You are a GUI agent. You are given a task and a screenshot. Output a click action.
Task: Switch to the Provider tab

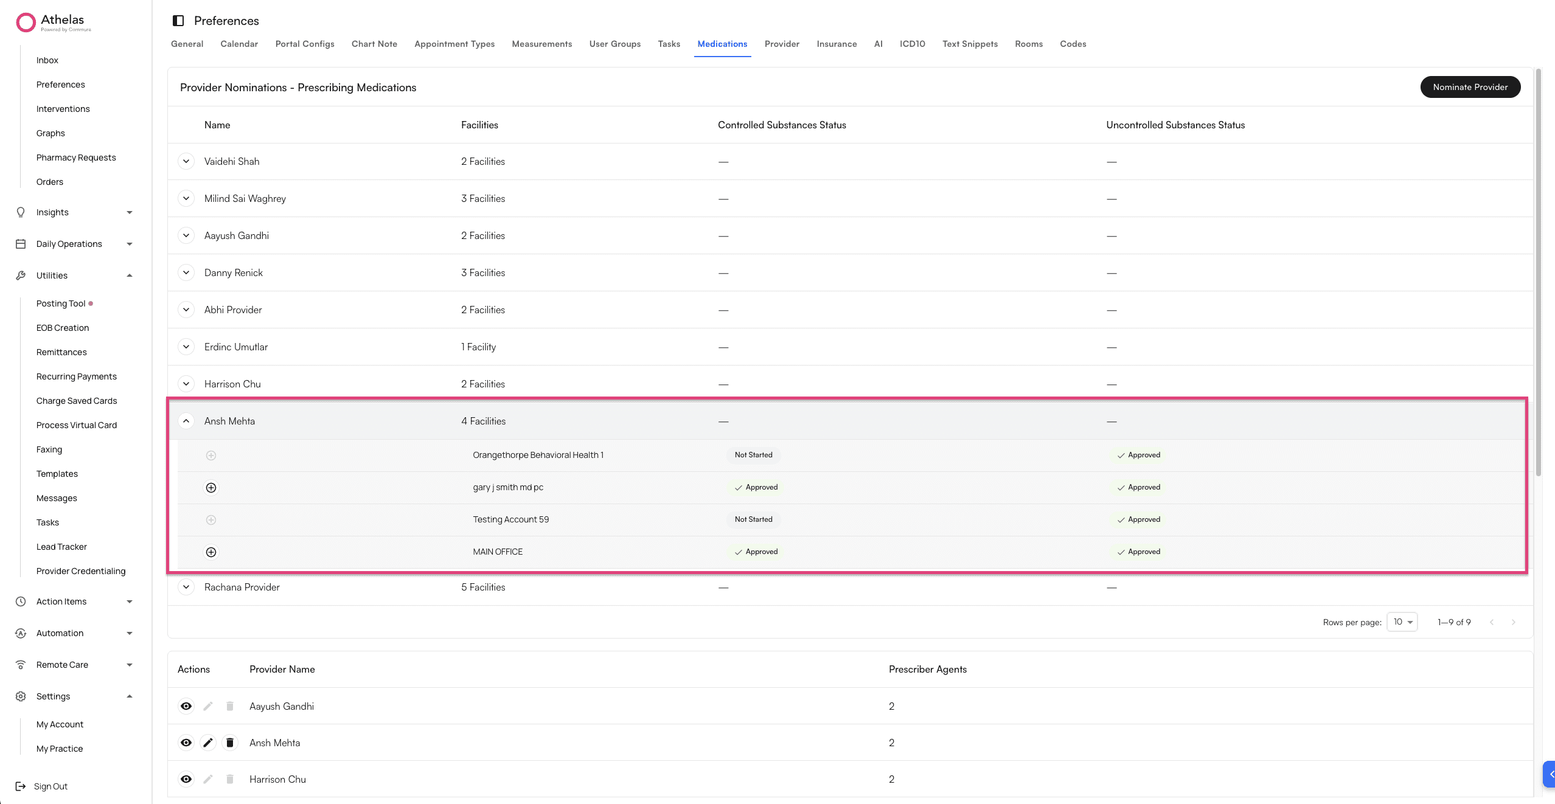[782, 44]
